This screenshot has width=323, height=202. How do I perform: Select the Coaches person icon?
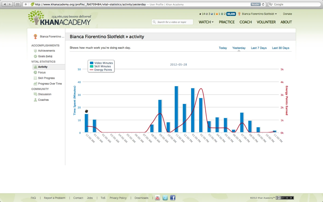[x=35, y=100]
